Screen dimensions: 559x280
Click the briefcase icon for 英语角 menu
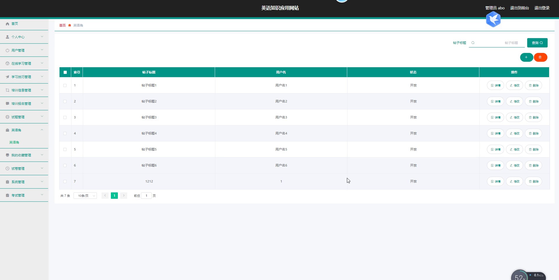coord(7,130)
